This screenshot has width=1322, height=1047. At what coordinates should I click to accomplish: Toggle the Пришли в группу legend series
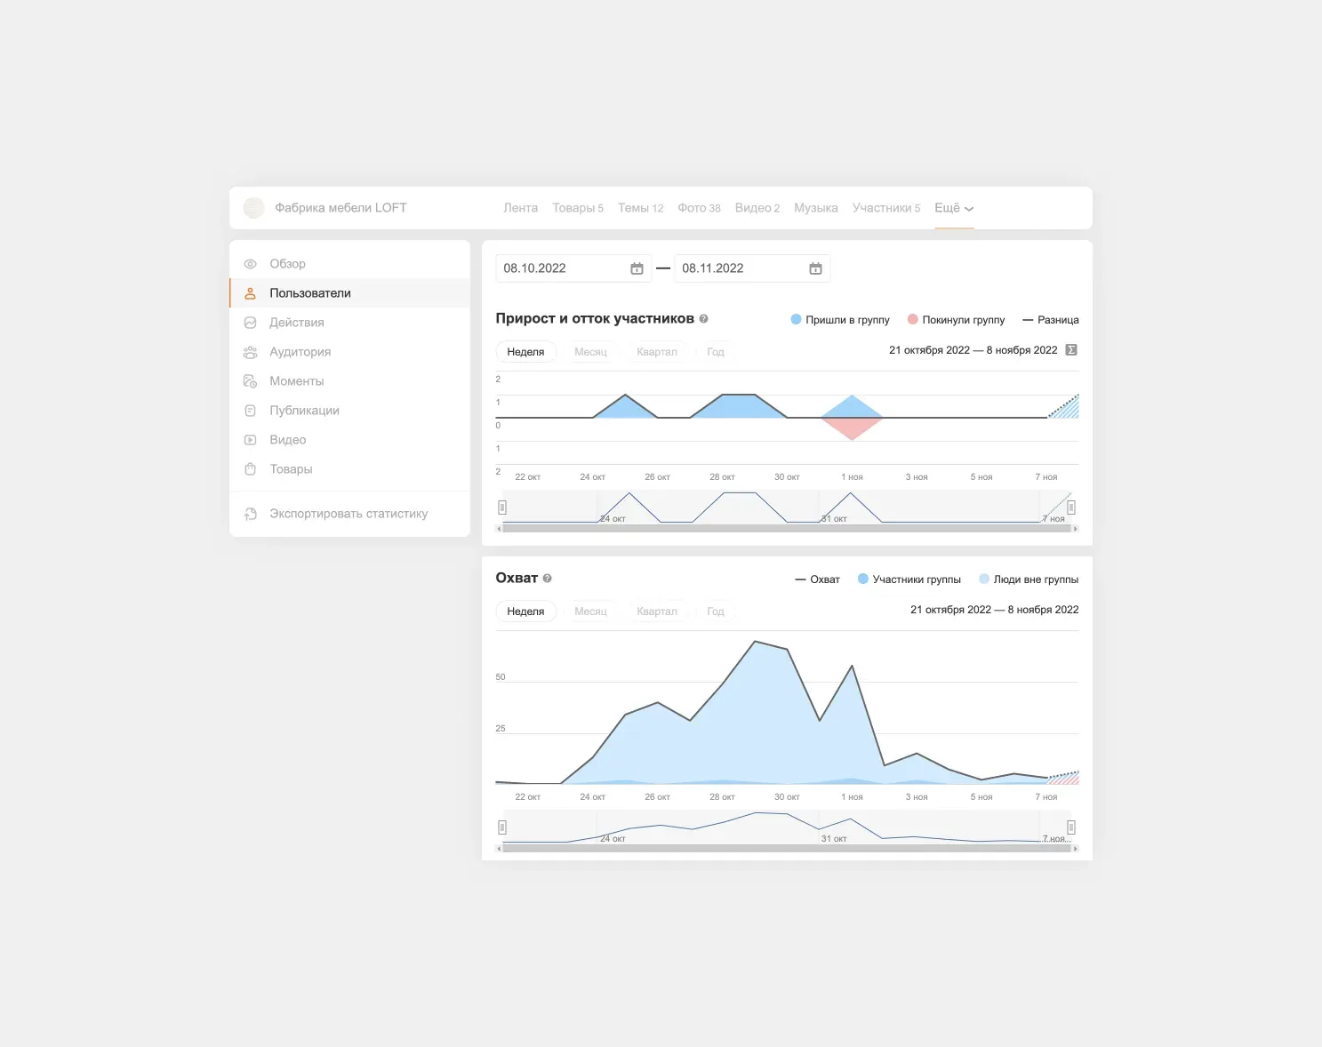click(x=840, y=320)
